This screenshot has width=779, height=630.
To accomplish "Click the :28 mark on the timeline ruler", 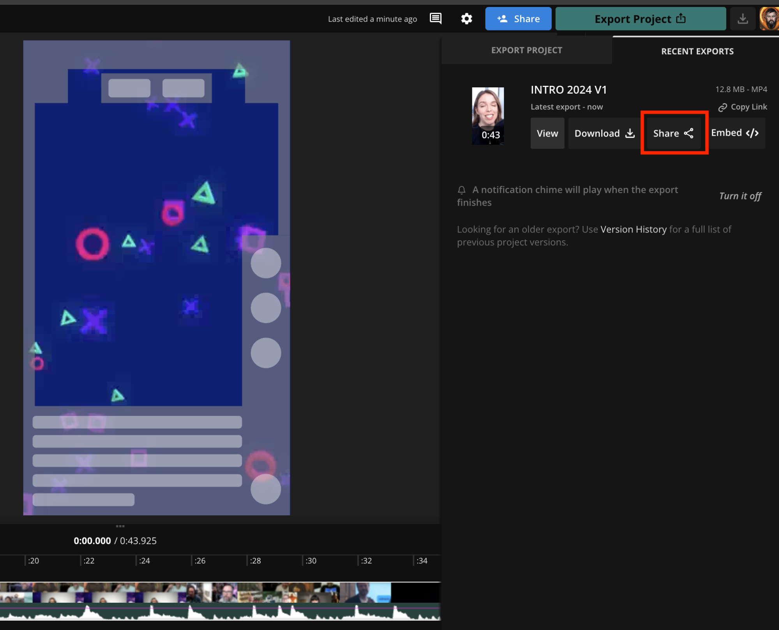I will coord(255,561).
